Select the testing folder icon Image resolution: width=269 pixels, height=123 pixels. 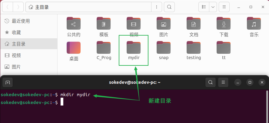(x=194, y=47)
